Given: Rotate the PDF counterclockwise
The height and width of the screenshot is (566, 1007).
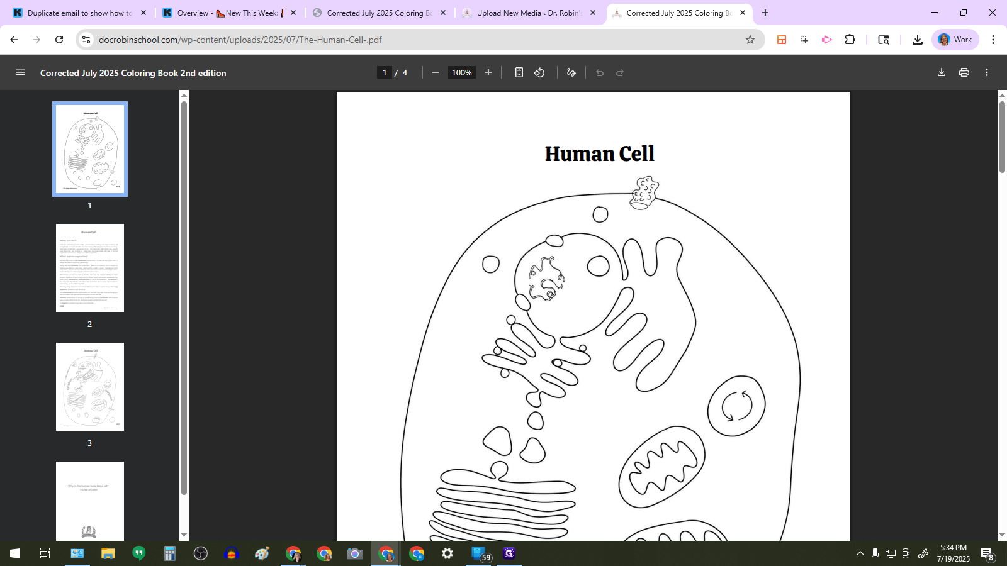Looking at the screenshot, I should (x=539, y=73).
